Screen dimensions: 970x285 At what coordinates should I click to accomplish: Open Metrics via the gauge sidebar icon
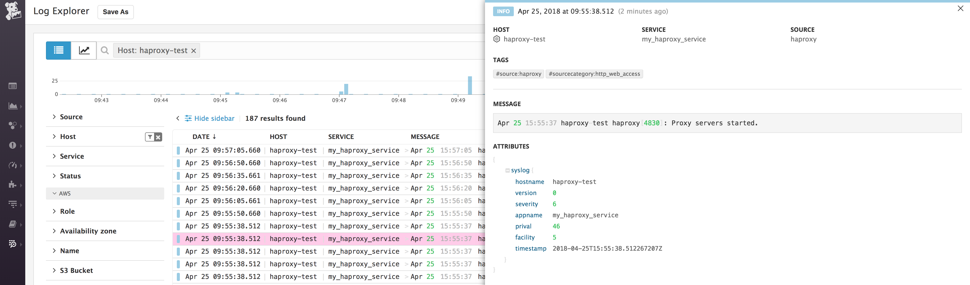[x=13, y=165]
